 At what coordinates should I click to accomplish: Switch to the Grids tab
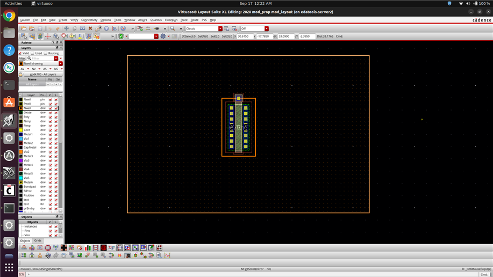point(38,240)
